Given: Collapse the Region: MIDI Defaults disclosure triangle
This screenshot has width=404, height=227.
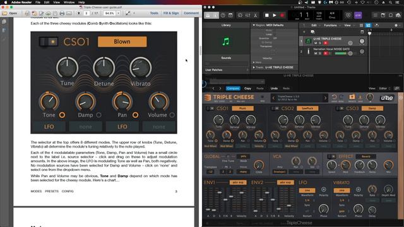Looking at the screenshot, I should (x=254, y=25).
